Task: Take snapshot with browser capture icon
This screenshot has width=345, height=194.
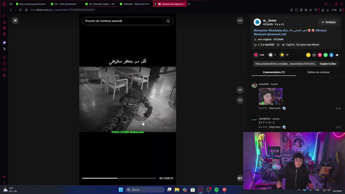Action: (x=296, y=10)
